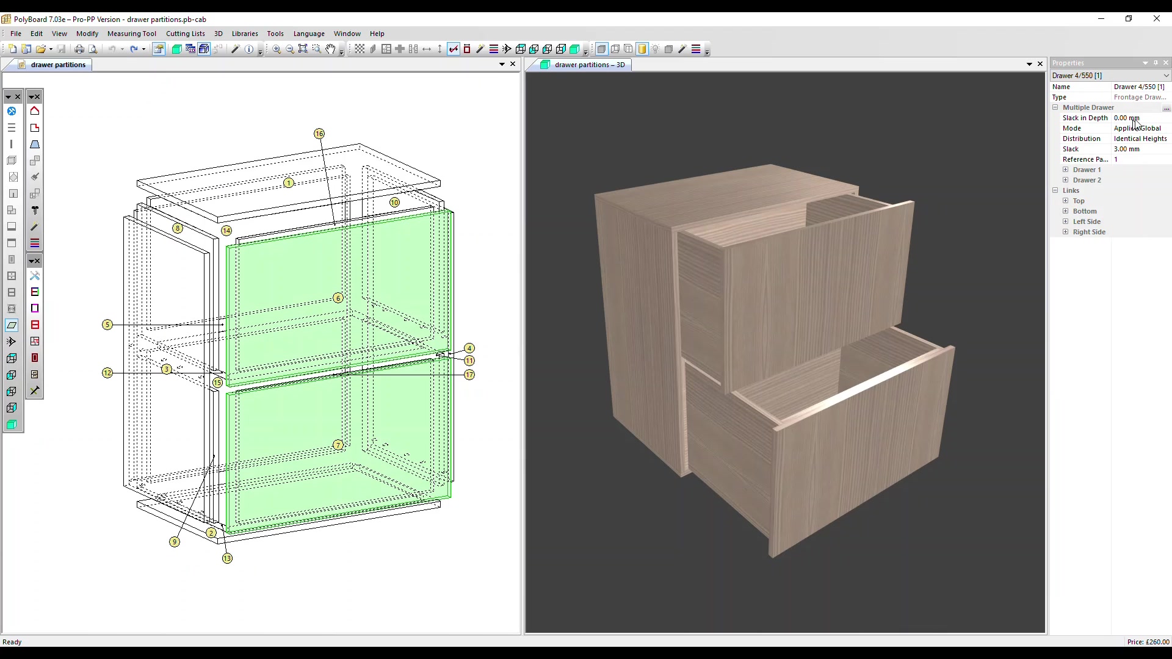Viewport: 1172px width, 659px height.
Task: Collapse the Multiple Drawer section
Action: pyautogui.click(x=1055, y=107)
